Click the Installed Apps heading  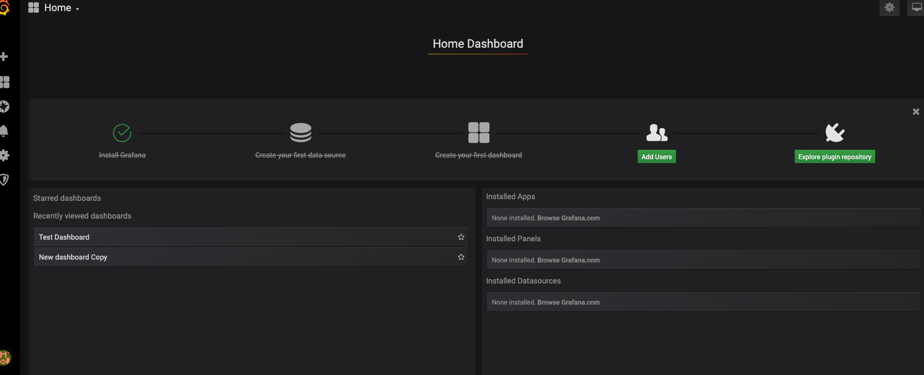pyautogui.click(x=511, y=196)
